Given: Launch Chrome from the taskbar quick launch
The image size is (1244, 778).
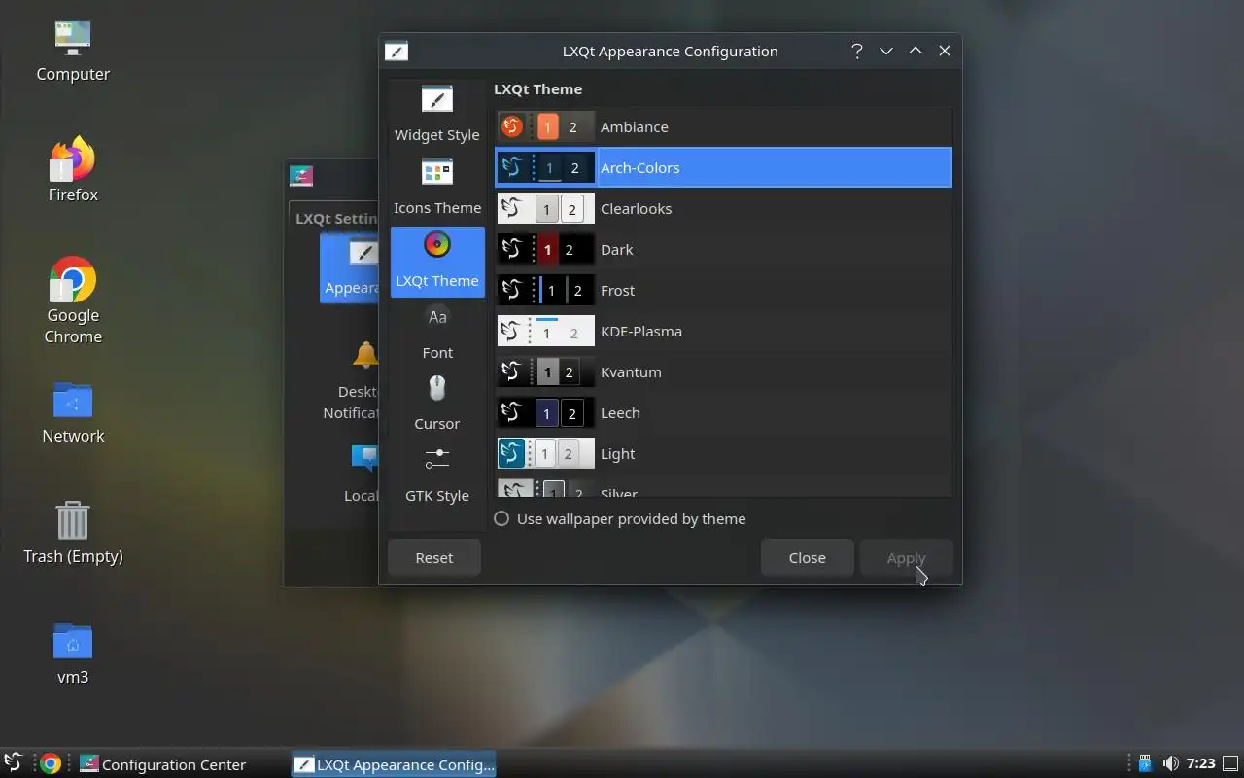Looking at the screenshot, I should pyautogui.click(x=51, y=763).
